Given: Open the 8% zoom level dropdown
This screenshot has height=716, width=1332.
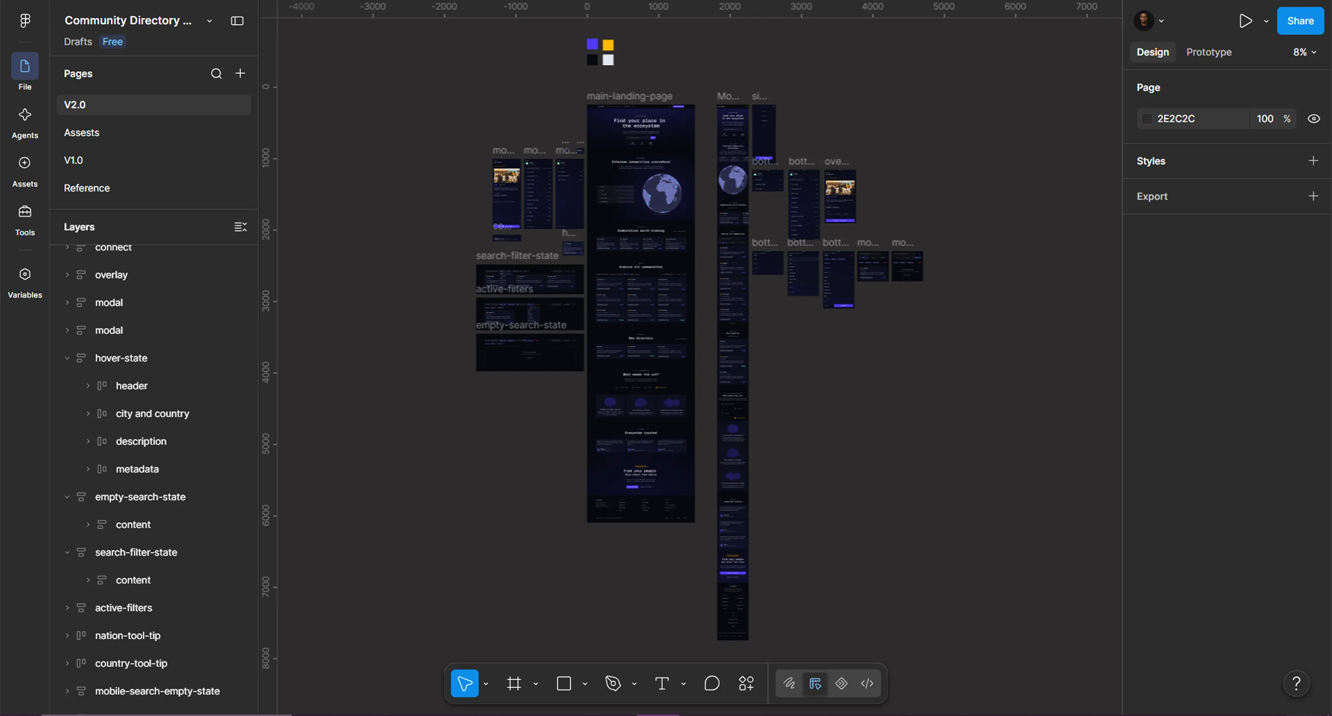Looking at the screenshot, I should click(x=1305, y=52).
